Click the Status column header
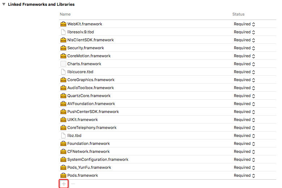The image size is (282, 188). tap(238, 14)
